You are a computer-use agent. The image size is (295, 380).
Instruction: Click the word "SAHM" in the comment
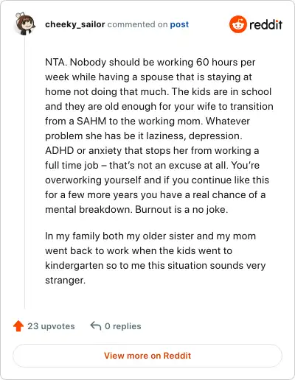(91, 121)
